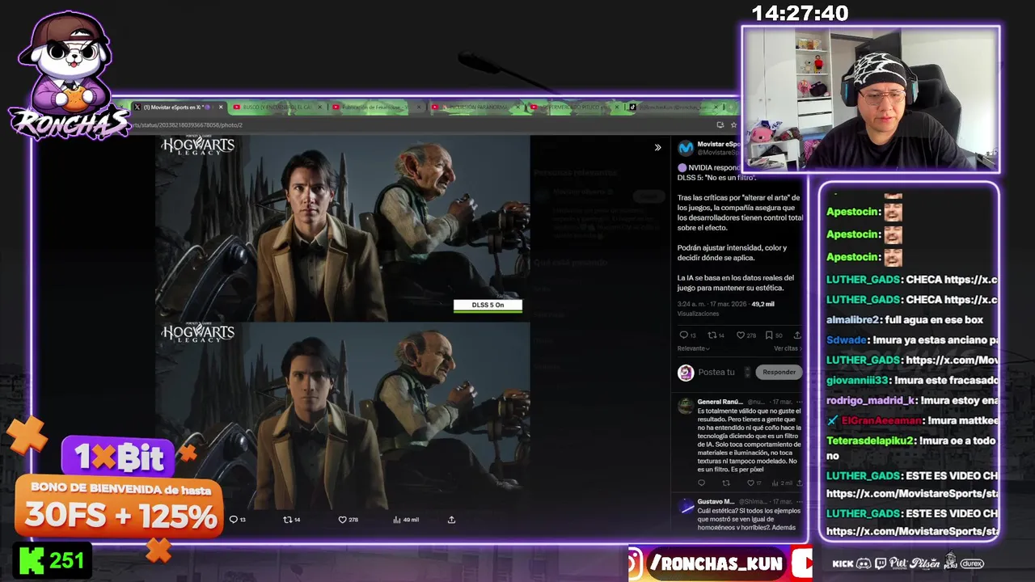Click Sdwade chat username
The width and height of the screenshot is (1035, 582).
847,339
